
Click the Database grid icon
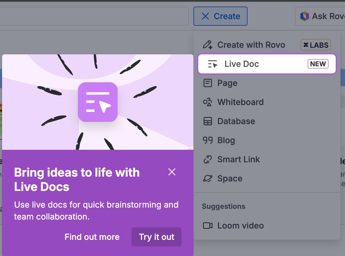coord(208,121)
